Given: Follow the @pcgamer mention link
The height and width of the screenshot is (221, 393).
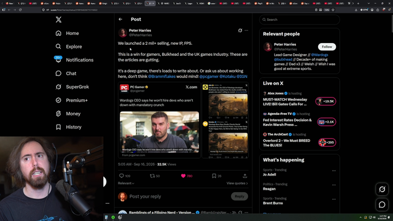Looking at the screenshot, I should coord(209,76).
